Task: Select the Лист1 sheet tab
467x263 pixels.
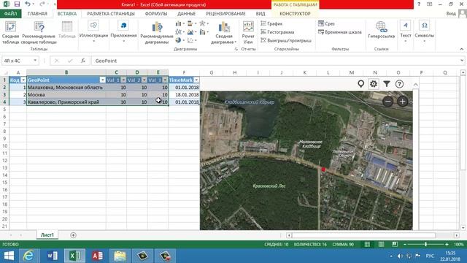Action: (47, 235)
